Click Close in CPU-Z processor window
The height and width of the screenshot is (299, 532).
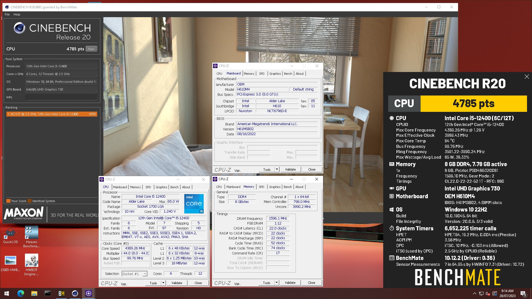(198, 283)
